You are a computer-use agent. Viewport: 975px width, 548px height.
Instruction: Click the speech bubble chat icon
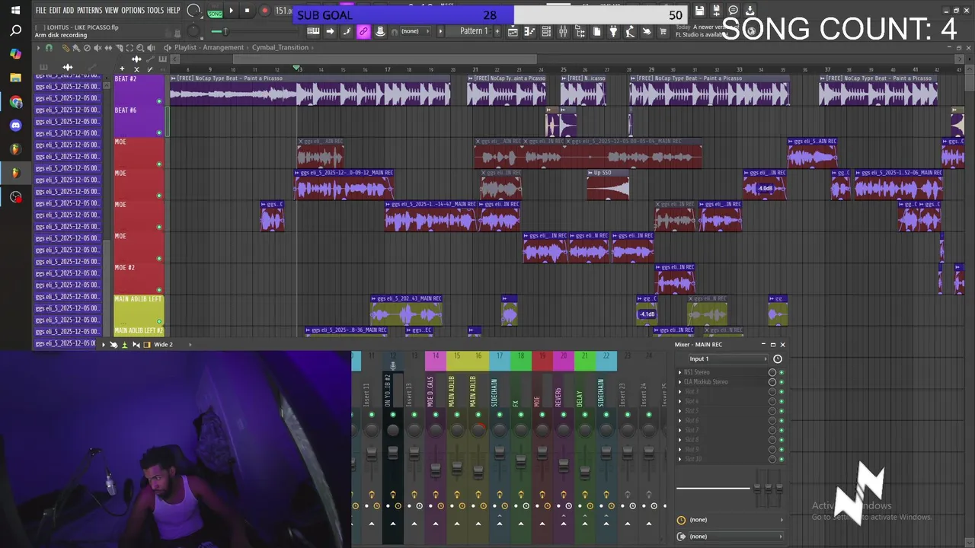[734, 11]
